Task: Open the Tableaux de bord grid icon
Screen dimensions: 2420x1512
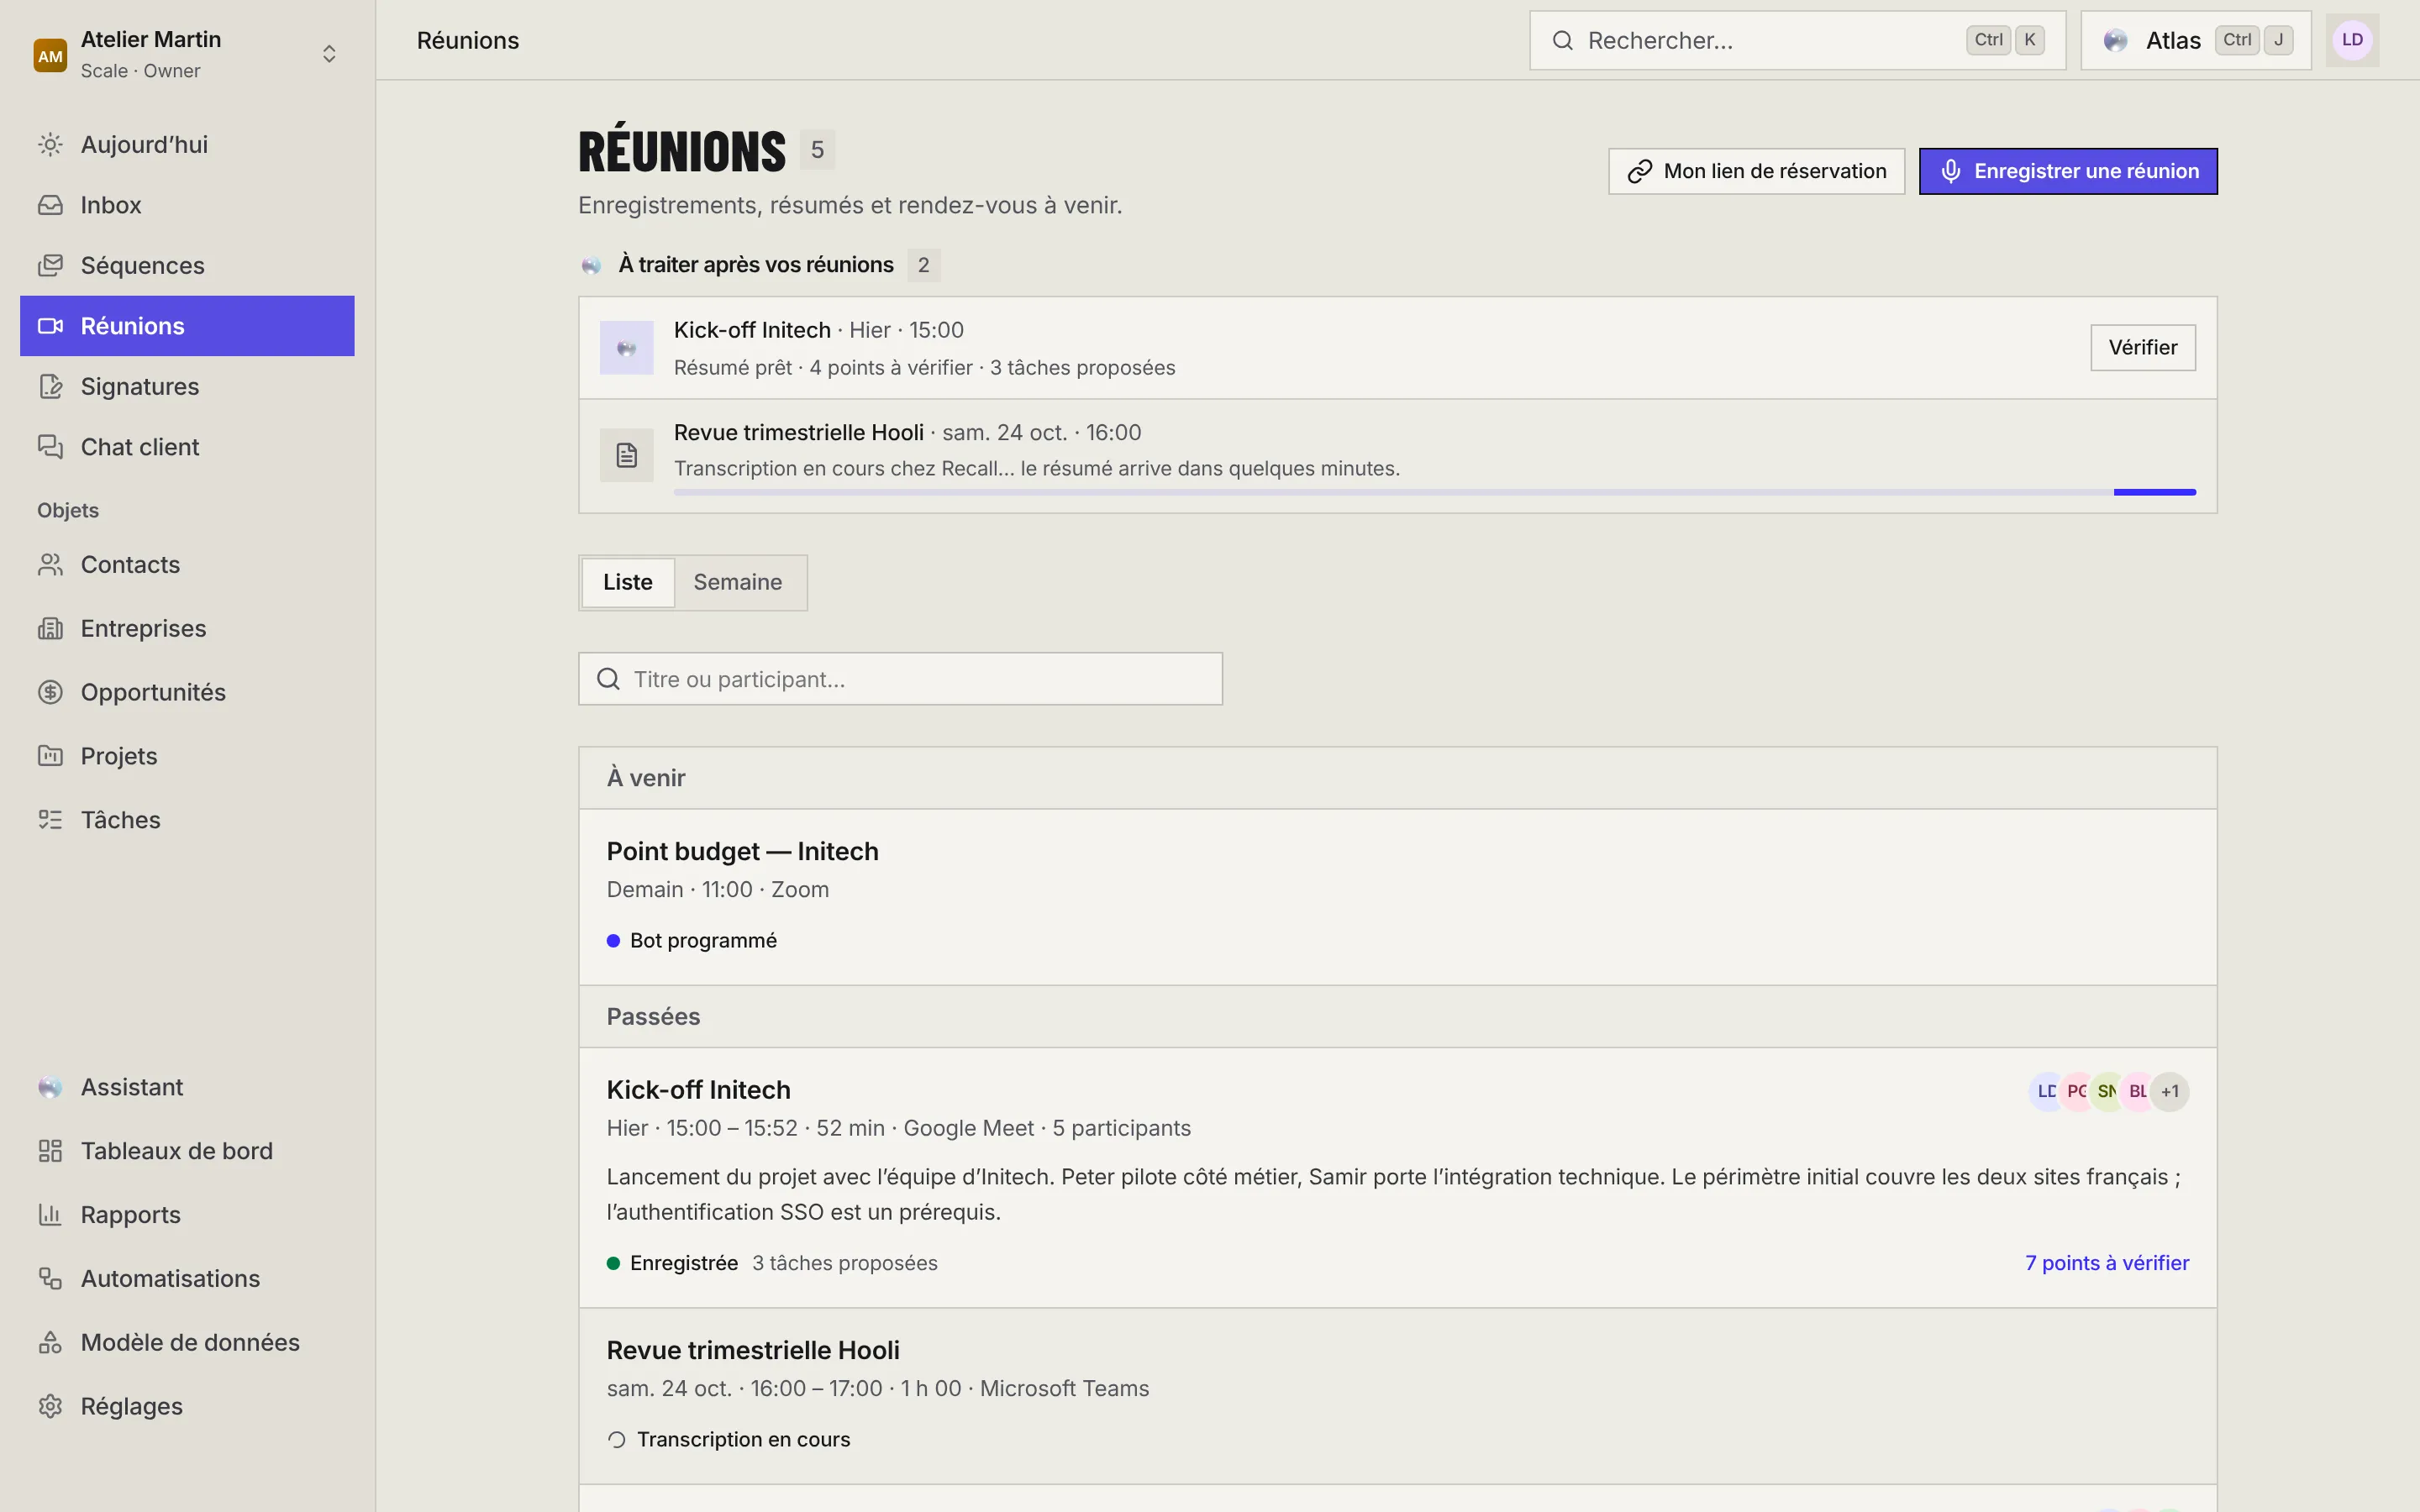Action: pyautogui.click(x=50, y=1151)
